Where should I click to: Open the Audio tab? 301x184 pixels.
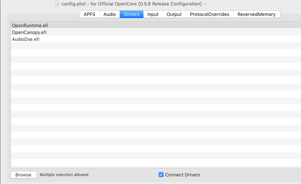[110, 14]
